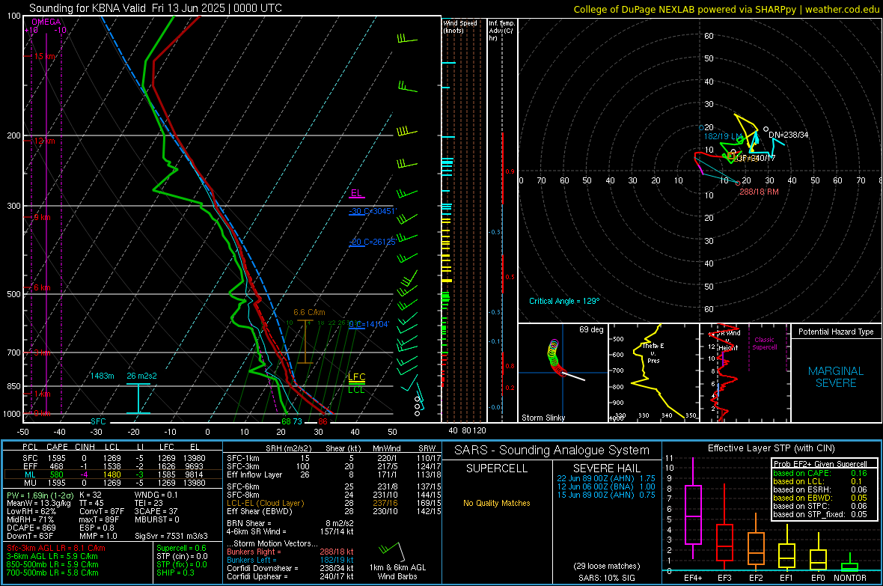Click the Eff Shear (EBWD) row label
883x586 pixels.
point(260,512)
